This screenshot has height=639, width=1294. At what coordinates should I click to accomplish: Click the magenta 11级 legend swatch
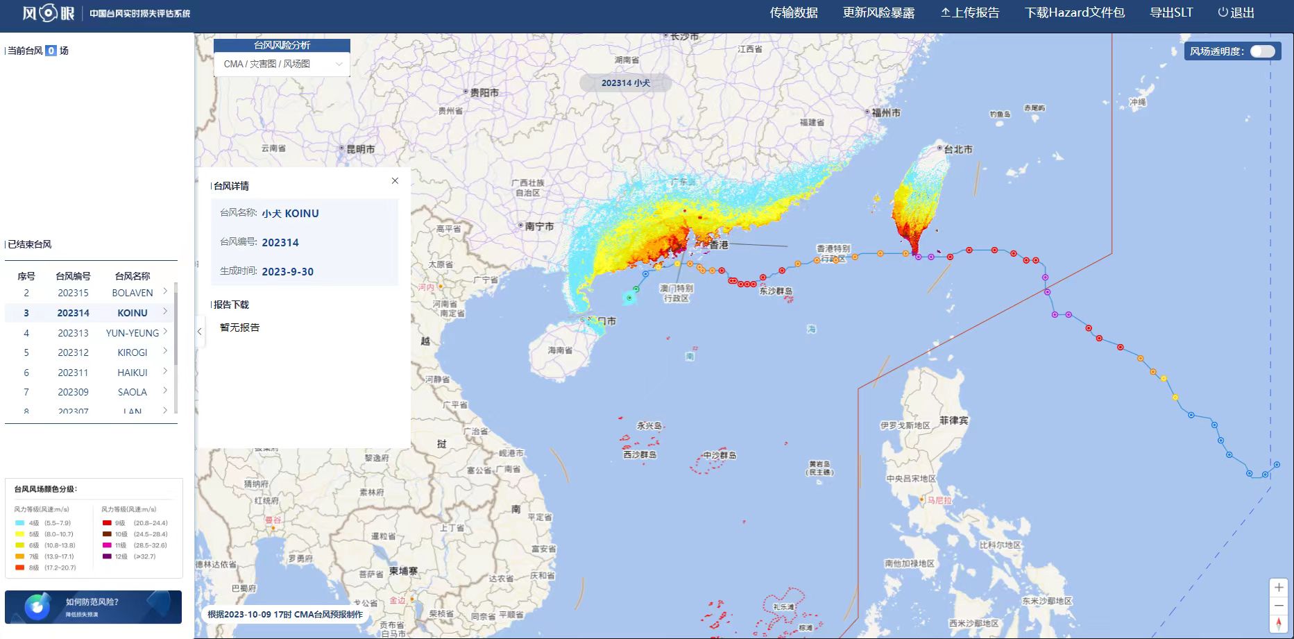pyautogui.click(x=107, y=545)
